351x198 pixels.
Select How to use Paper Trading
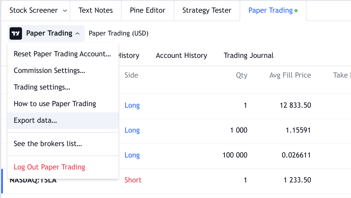(63, 104)
